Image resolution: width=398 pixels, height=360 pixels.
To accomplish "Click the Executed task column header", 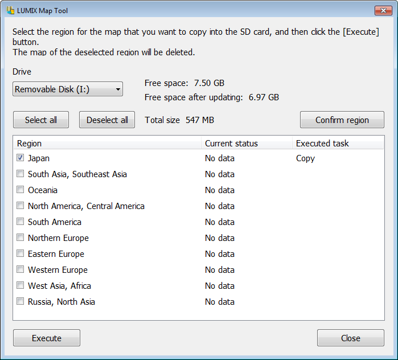I will click(338, 143).
